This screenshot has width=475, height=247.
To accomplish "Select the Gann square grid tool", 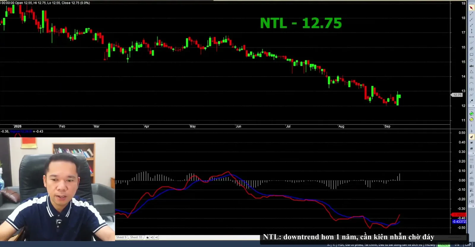I will [471, 184].
